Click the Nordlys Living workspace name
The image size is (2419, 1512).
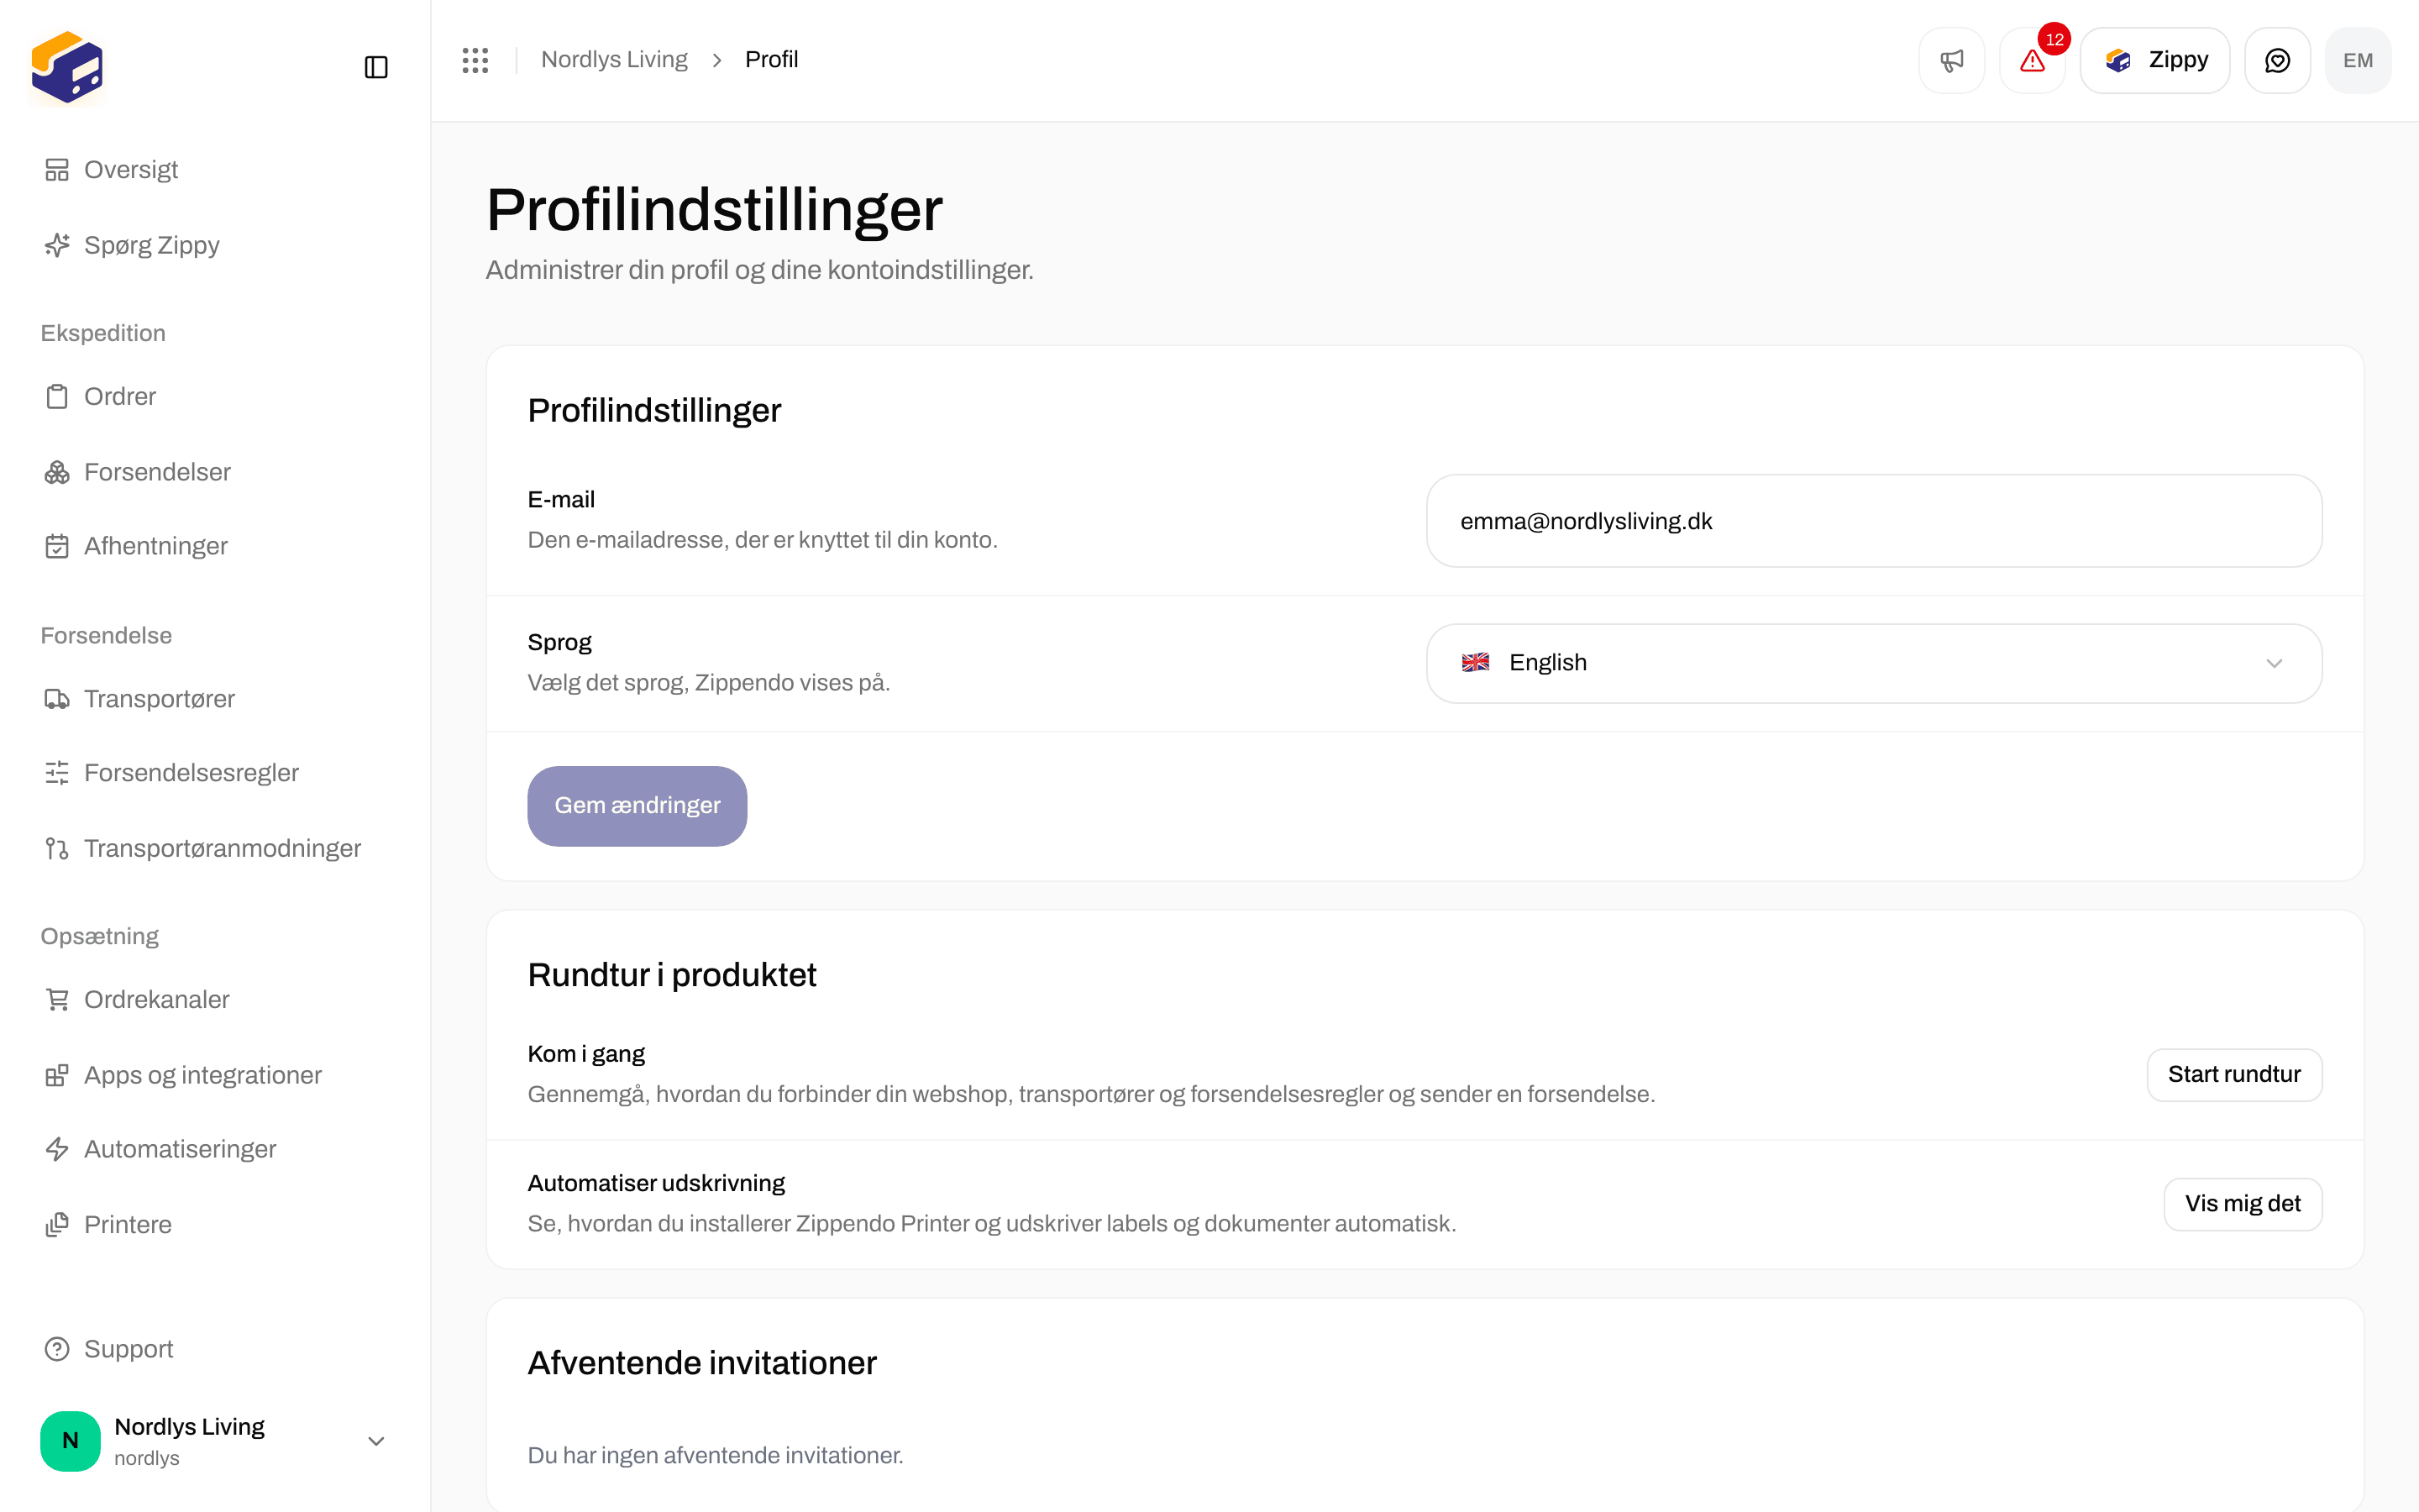coord(189,1427)
